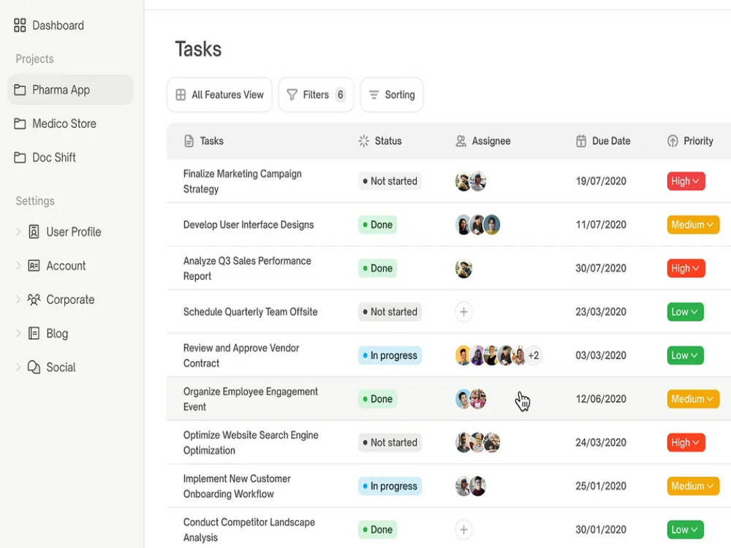Click Done status of Organize Employee Engagement Event

[378, 399]
